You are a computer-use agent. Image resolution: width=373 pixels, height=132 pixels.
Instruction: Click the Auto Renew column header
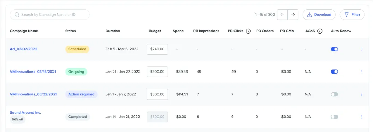coord(341,31)
